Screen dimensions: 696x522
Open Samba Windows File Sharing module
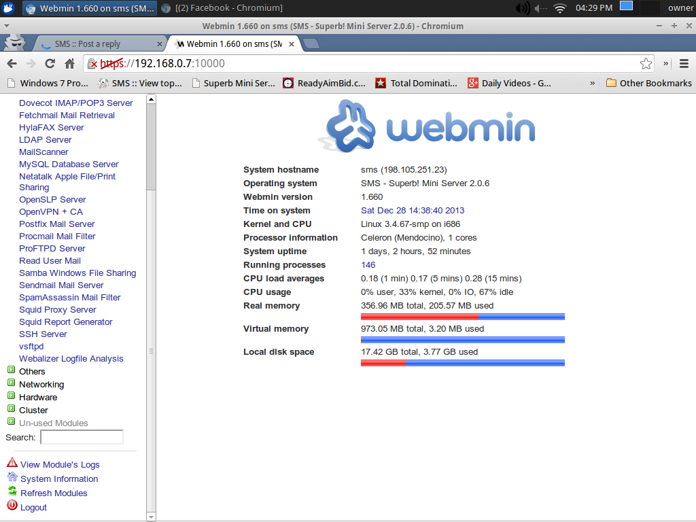point(77,273)
